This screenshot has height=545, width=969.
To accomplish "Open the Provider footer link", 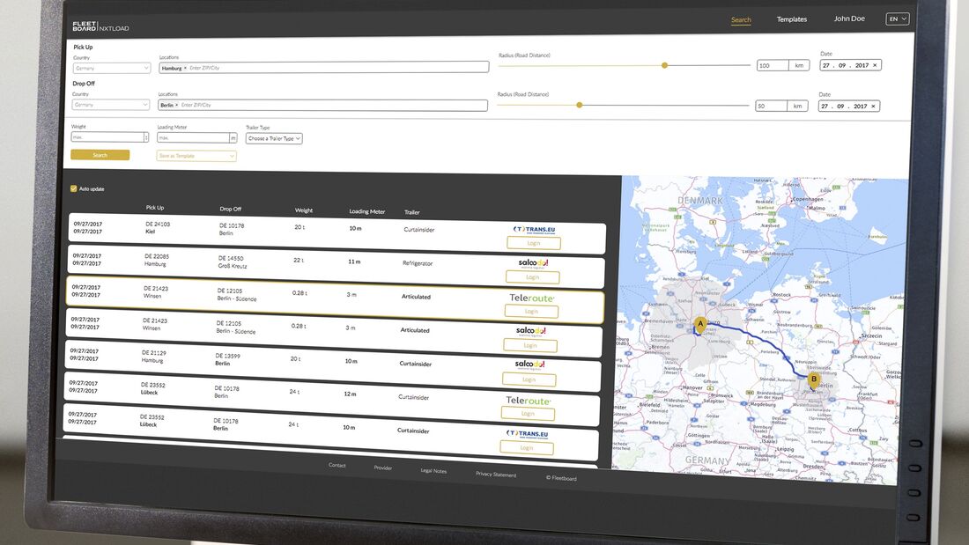I will (382, 468).
